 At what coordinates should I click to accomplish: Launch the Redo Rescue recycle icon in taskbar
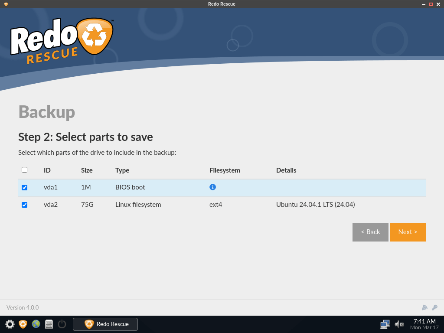22,324
